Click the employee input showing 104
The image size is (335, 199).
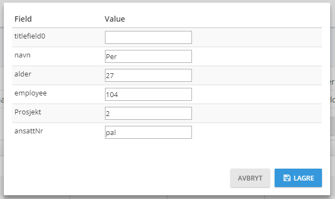[148, 94]
